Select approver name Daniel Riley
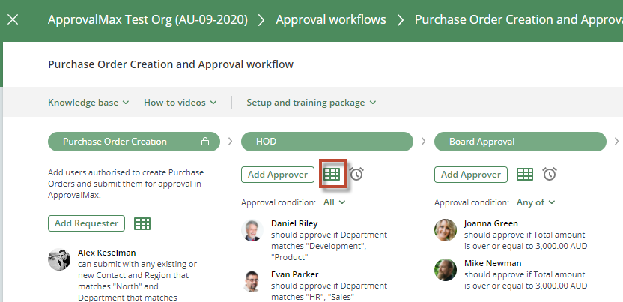The image size is (623, 302). pyautogui.click(x=294, y=223)
